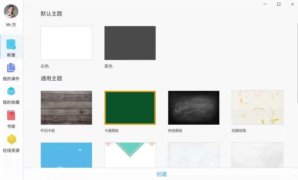Screen dimensions: 298x180
Task: Click the 卡通黑板 label
Action: point(111,130)
